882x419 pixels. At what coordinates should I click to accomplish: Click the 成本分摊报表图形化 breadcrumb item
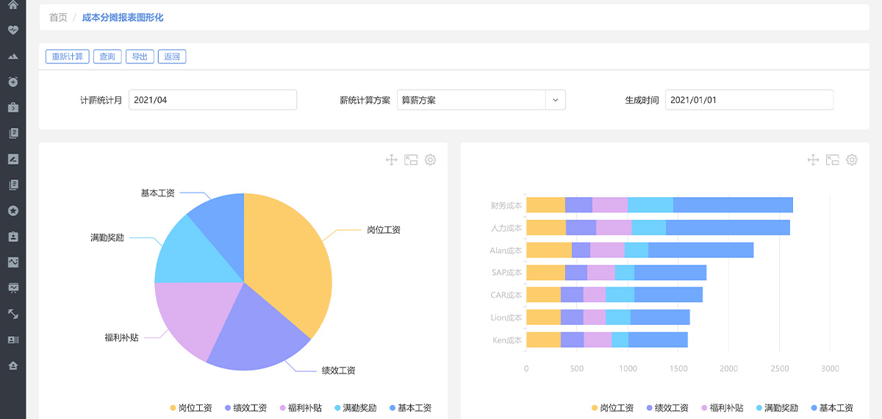[x=123, y=17]
